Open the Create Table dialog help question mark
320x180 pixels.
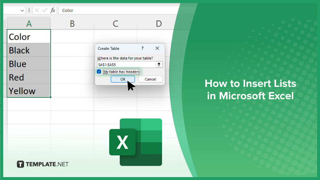pos(142,48)
